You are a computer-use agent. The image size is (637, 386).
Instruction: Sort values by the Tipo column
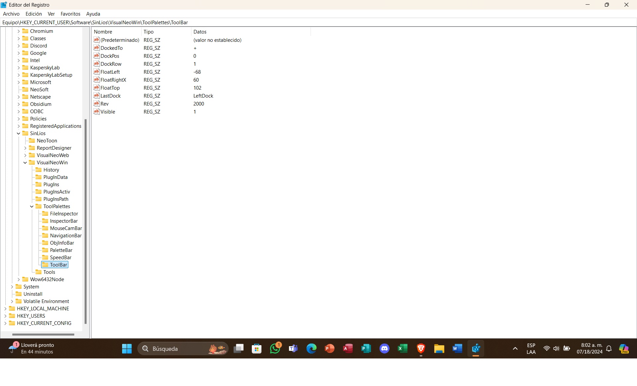(x=167, y=32)
